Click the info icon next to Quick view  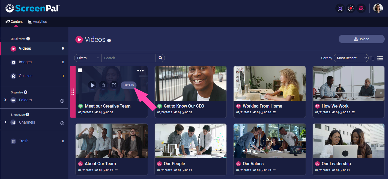pyautogui.click(x=28, y=39)
